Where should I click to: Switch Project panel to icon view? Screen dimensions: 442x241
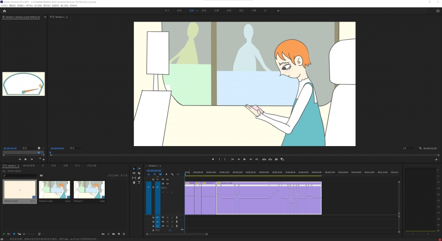click(x=14, y=234)
